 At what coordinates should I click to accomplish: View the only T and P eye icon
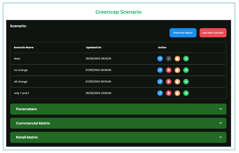coord(186,93)
